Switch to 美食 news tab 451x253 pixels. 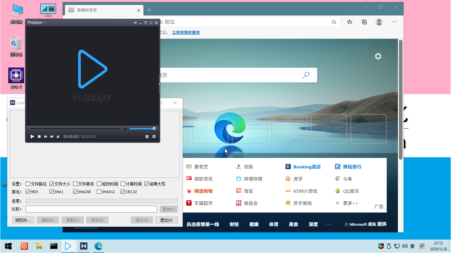pyautogui.click(x=293, y=224)
